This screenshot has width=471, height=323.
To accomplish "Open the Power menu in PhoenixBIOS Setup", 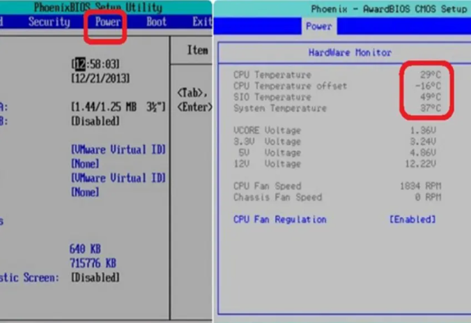I will pyautogui.click(x=108, y=22).
